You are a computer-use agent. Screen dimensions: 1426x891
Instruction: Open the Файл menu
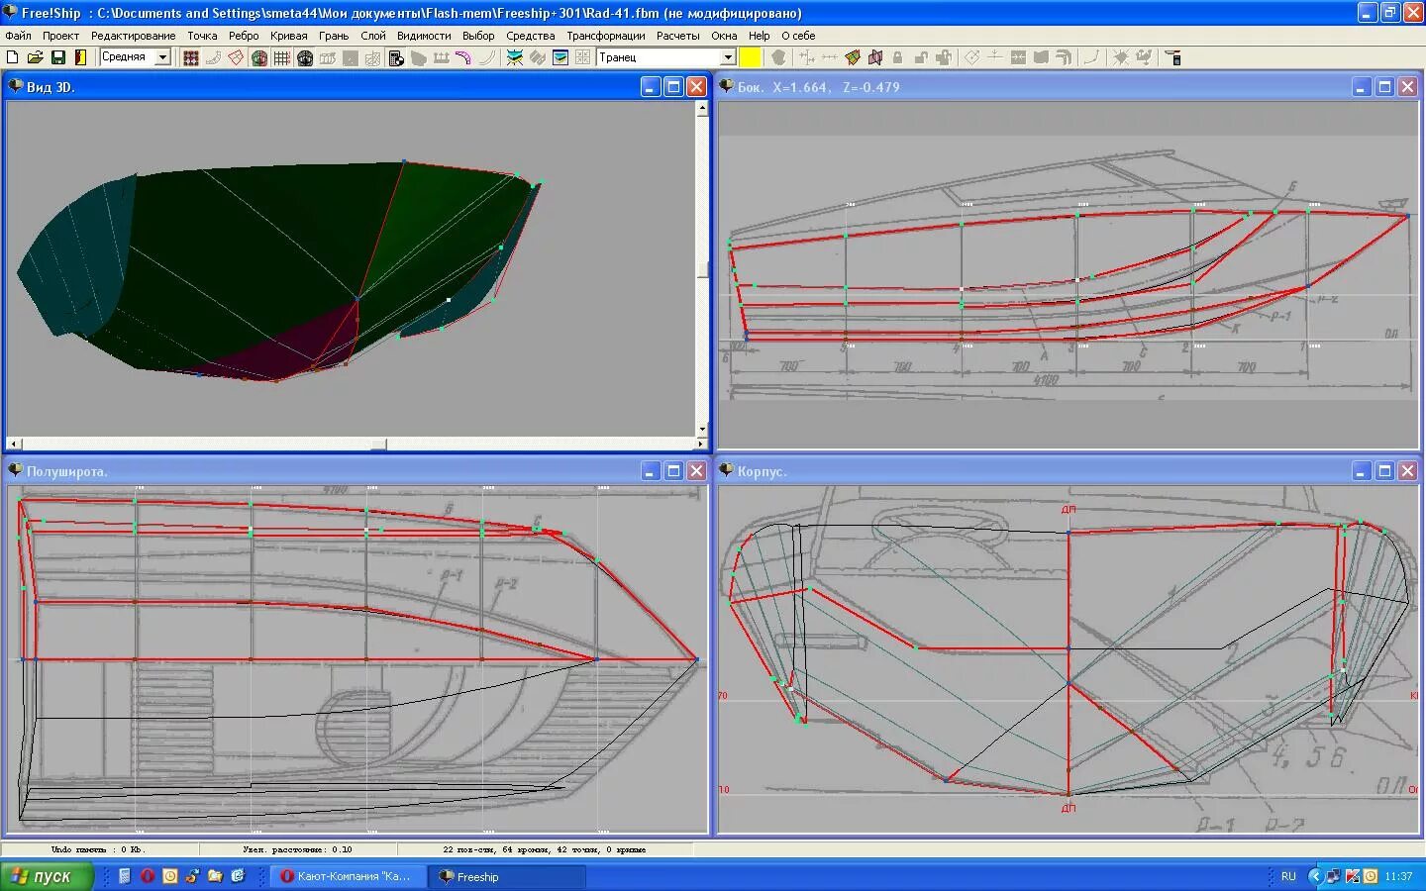click(x=18, y=36)
